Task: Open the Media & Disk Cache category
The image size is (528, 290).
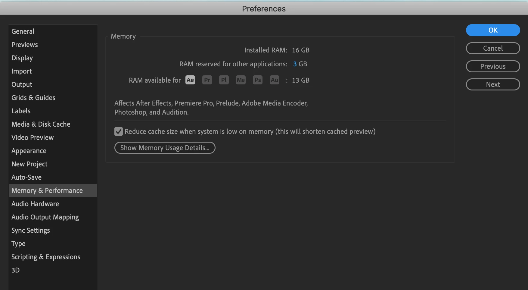Action: click(x=53, y=124)
